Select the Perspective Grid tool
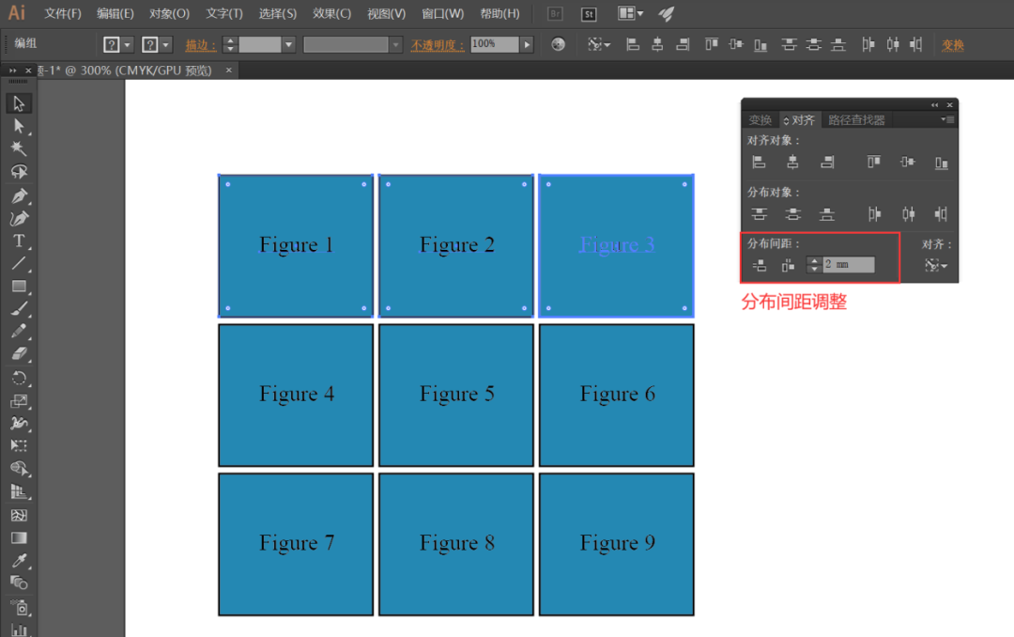Screen dimensions: 1014x637 pos(19,492)
